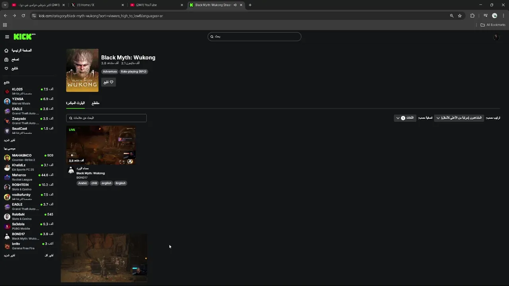Click the SaudCast channel avatar

pos(7,131)
